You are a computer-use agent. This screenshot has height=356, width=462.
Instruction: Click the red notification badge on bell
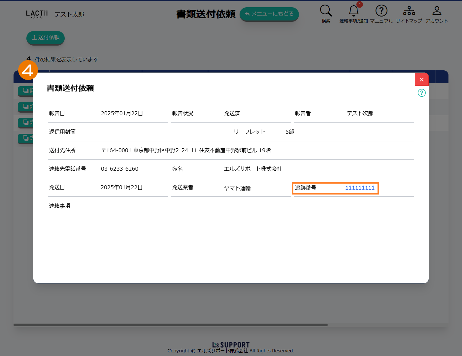click(x=360, y=5)
